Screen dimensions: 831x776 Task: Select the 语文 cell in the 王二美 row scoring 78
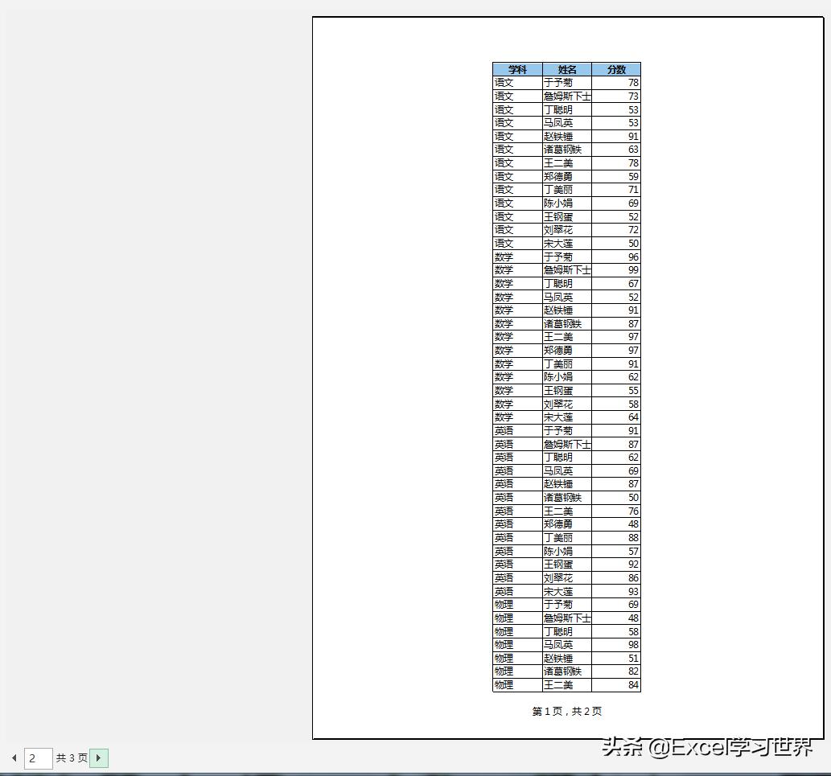pos(517,163)
